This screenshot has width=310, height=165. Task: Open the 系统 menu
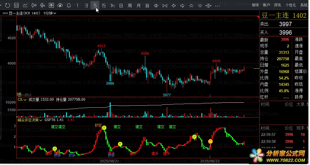click(304, 5)
